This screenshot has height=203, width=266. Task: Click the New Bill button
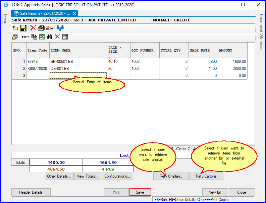coord(215,192)
